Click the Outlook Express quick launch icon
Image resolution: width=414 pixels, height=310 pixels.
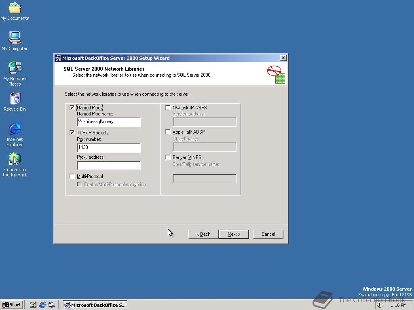click(x=52, y=305)
